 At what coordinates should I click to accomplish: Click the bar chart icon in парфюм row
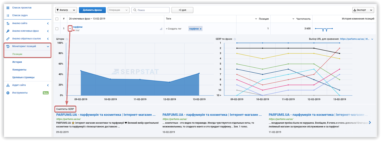161,29
